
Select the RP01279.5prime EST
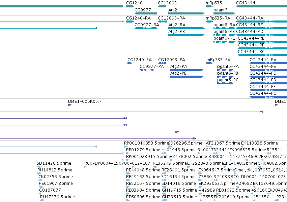(127, 154)
